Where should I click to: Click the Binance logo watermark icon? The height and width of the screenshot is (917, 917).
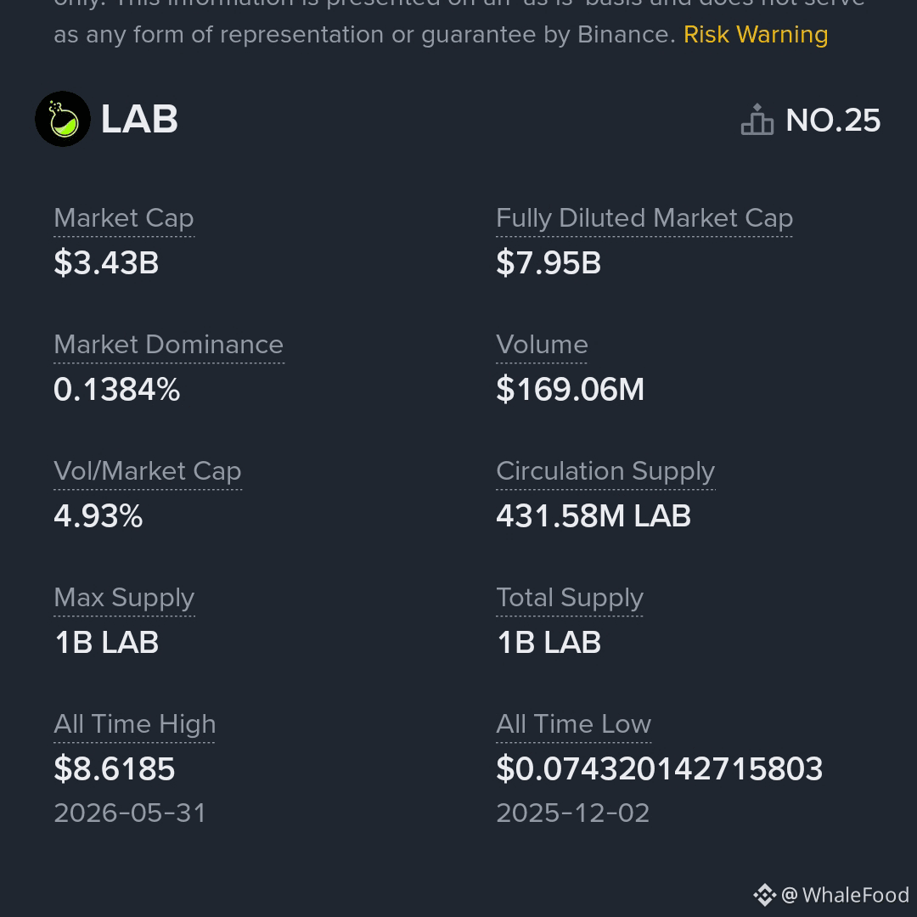[764, 895]
